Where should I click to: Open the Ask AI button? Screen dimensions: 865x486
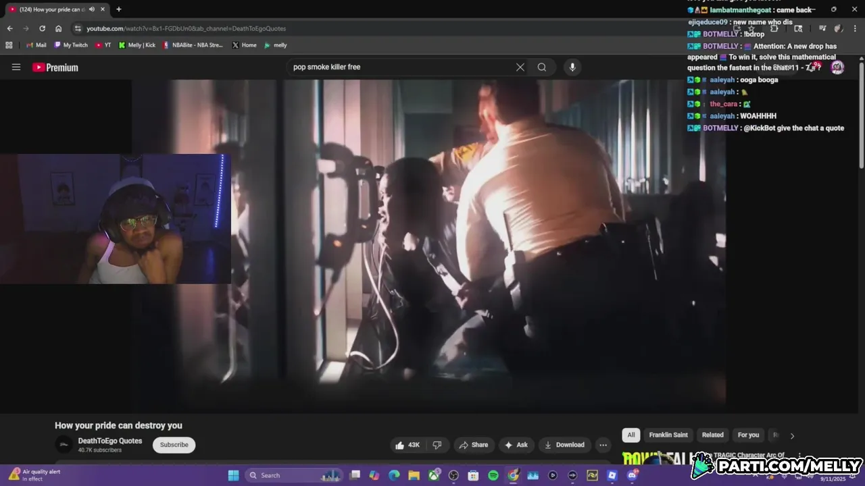click(516, 445)
